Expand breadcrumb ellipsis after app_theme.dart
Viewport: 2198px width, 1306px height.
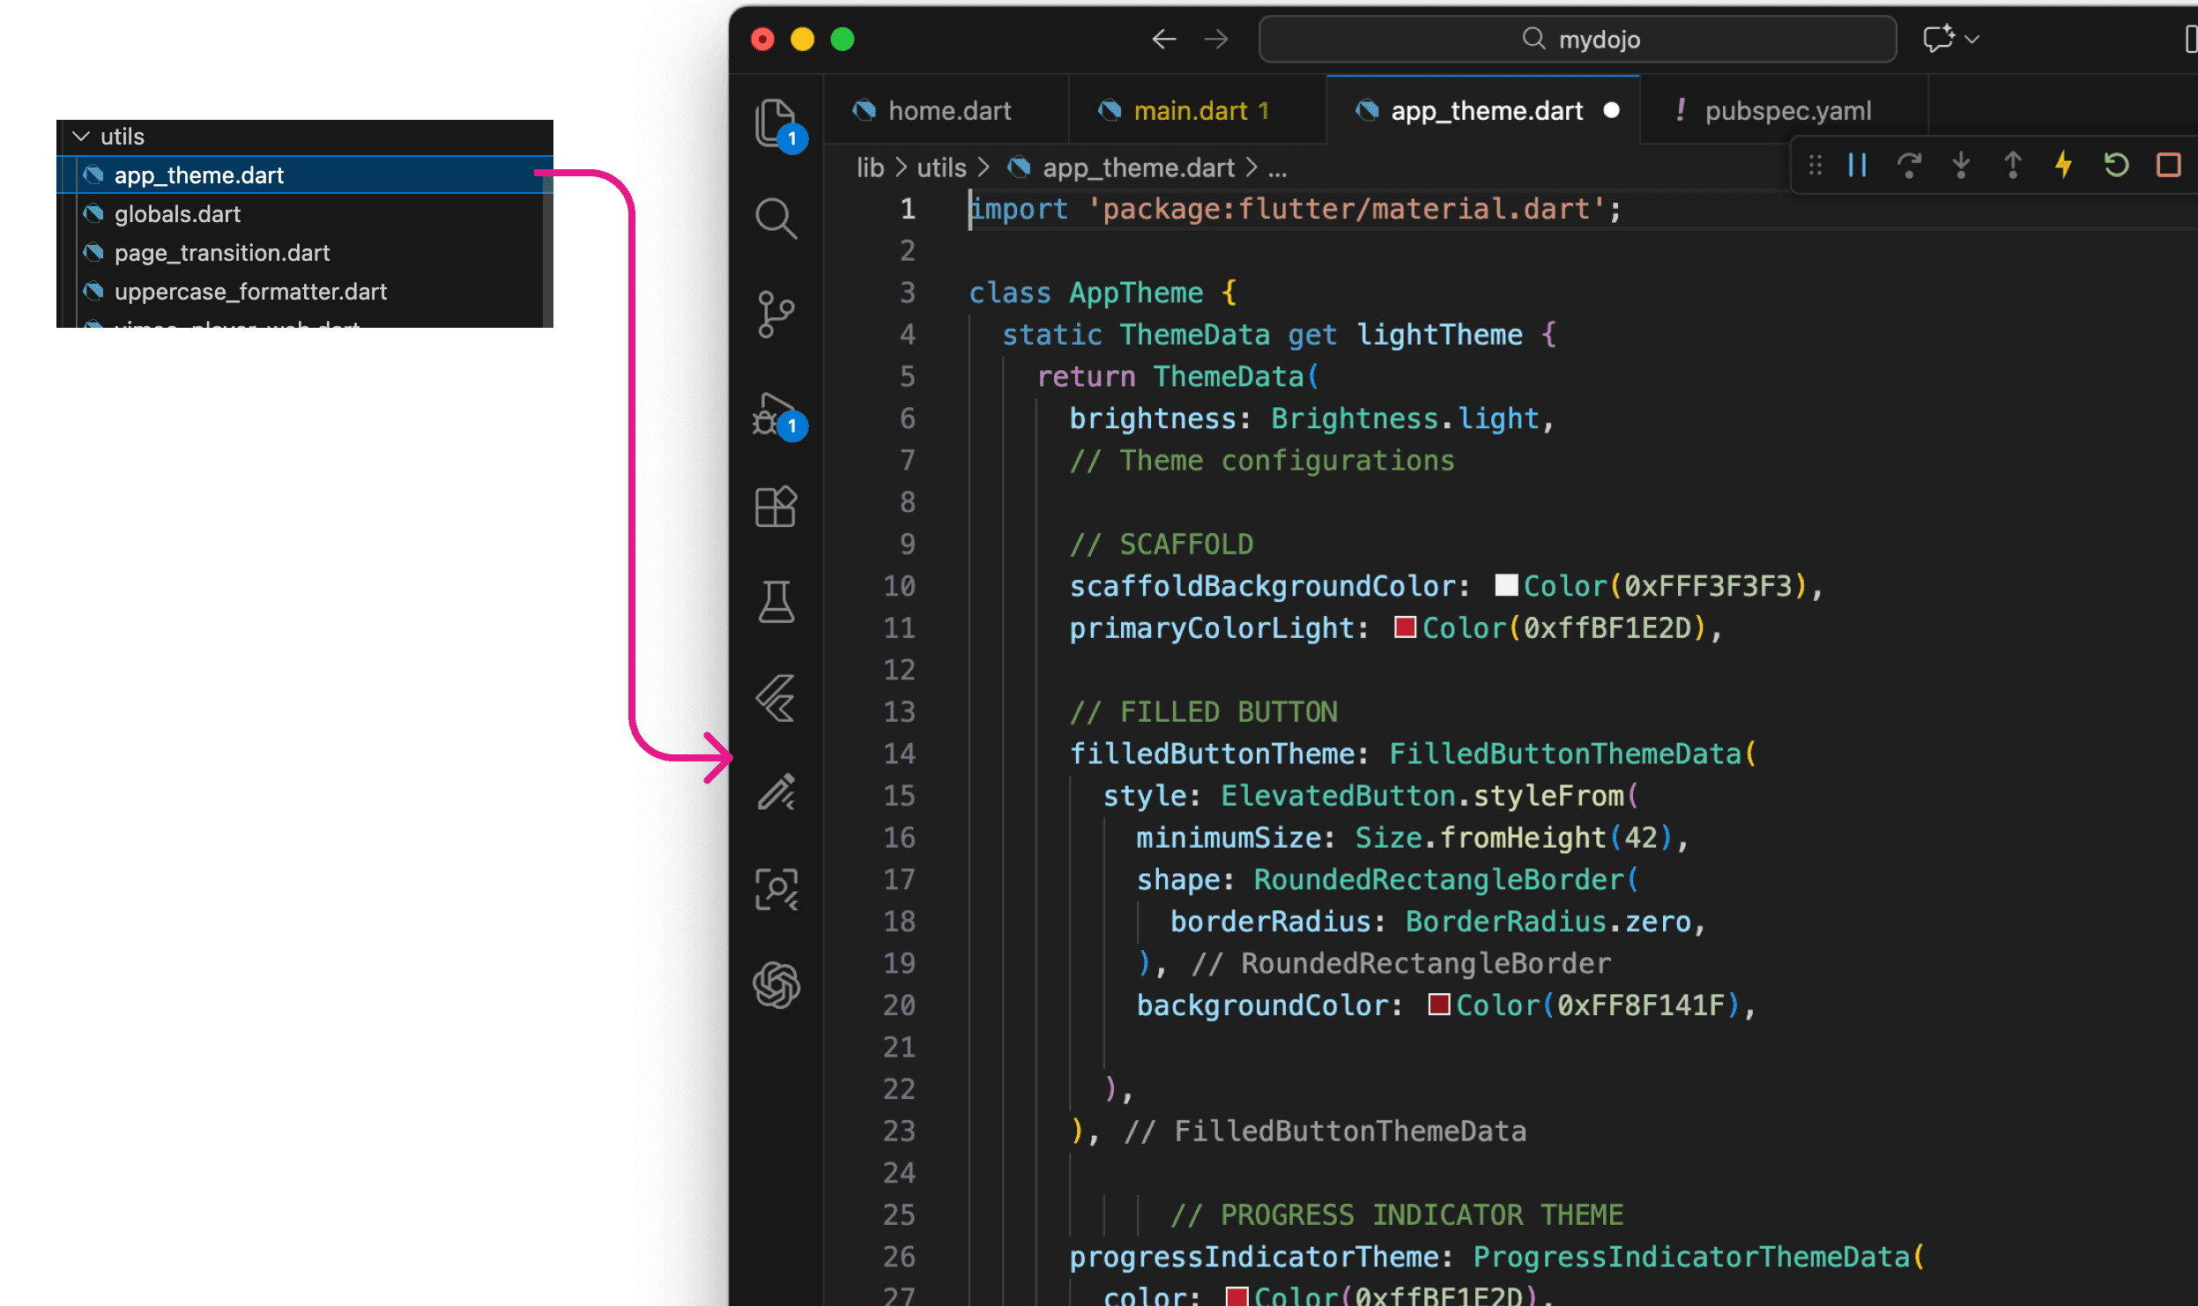[x=1277, y=168]
